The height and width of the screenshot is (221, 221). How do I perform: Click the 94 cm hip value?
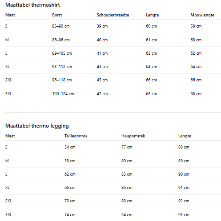coord(127,215)
